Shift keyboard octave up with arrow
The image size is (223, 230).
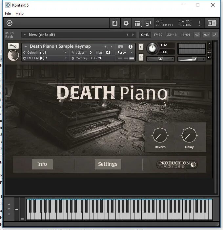click(x=9, y=204)
